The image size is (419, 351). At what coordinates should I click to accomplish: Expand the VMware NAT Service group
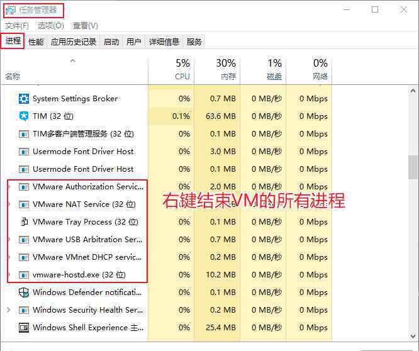(9, 204)
